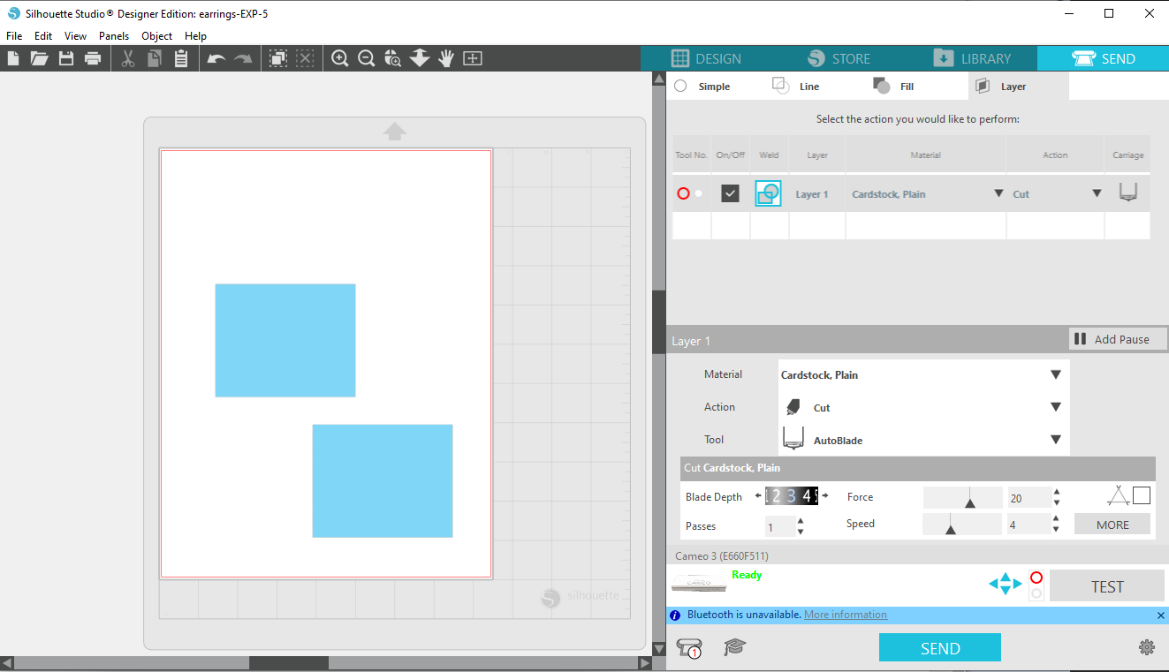Open Material dropdown in the Layer 1 table row

coord(998,193)
